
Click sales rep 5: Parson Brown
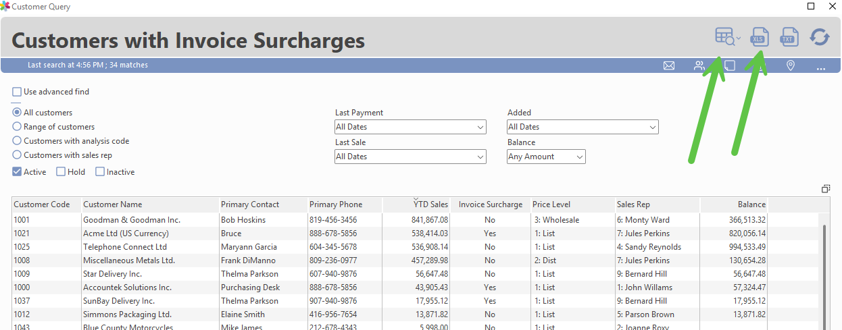[645, 314]
